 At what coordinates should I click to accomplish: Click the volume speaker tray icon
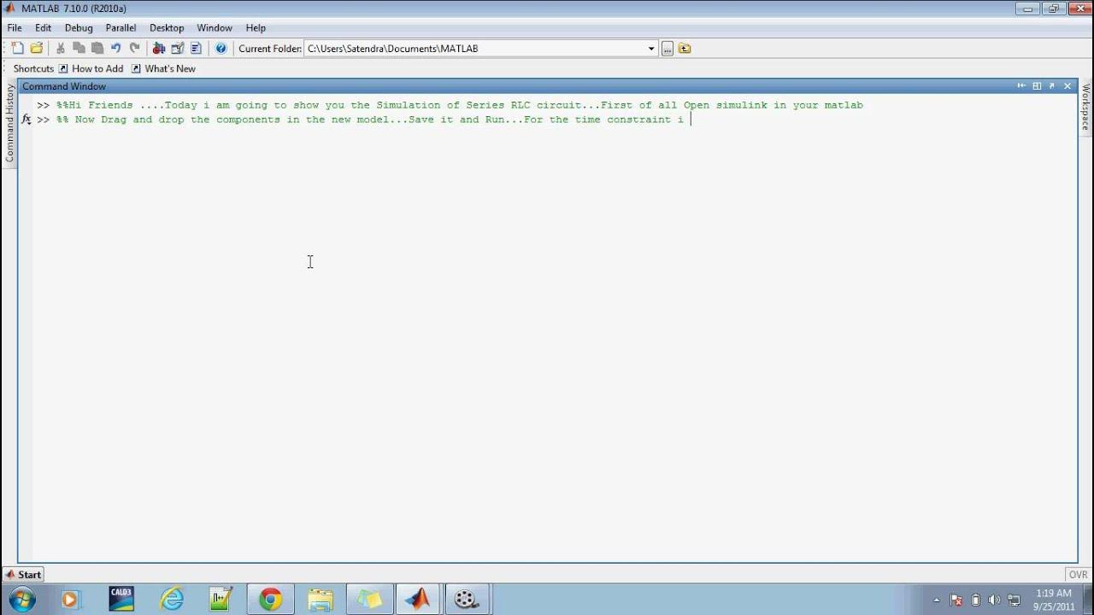click(994, 600)
